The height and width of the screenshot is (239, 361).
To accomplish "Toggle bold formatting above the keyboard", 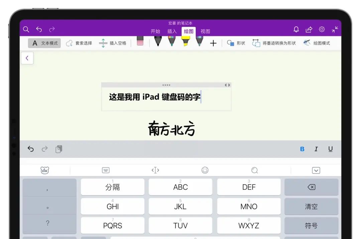I will point(302,149).
